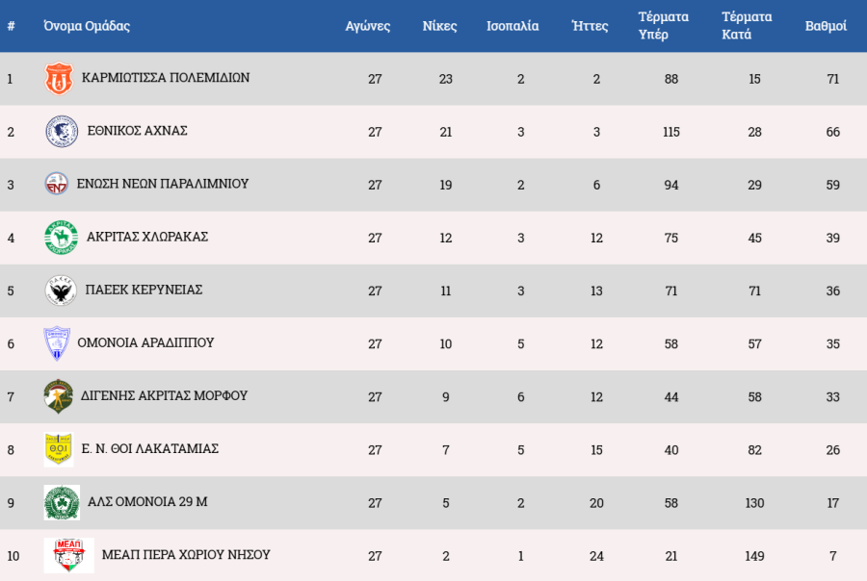Click the Όνομα Ομάδας column header
This screenshot has width=867, height=581.
tap(87, 26)
